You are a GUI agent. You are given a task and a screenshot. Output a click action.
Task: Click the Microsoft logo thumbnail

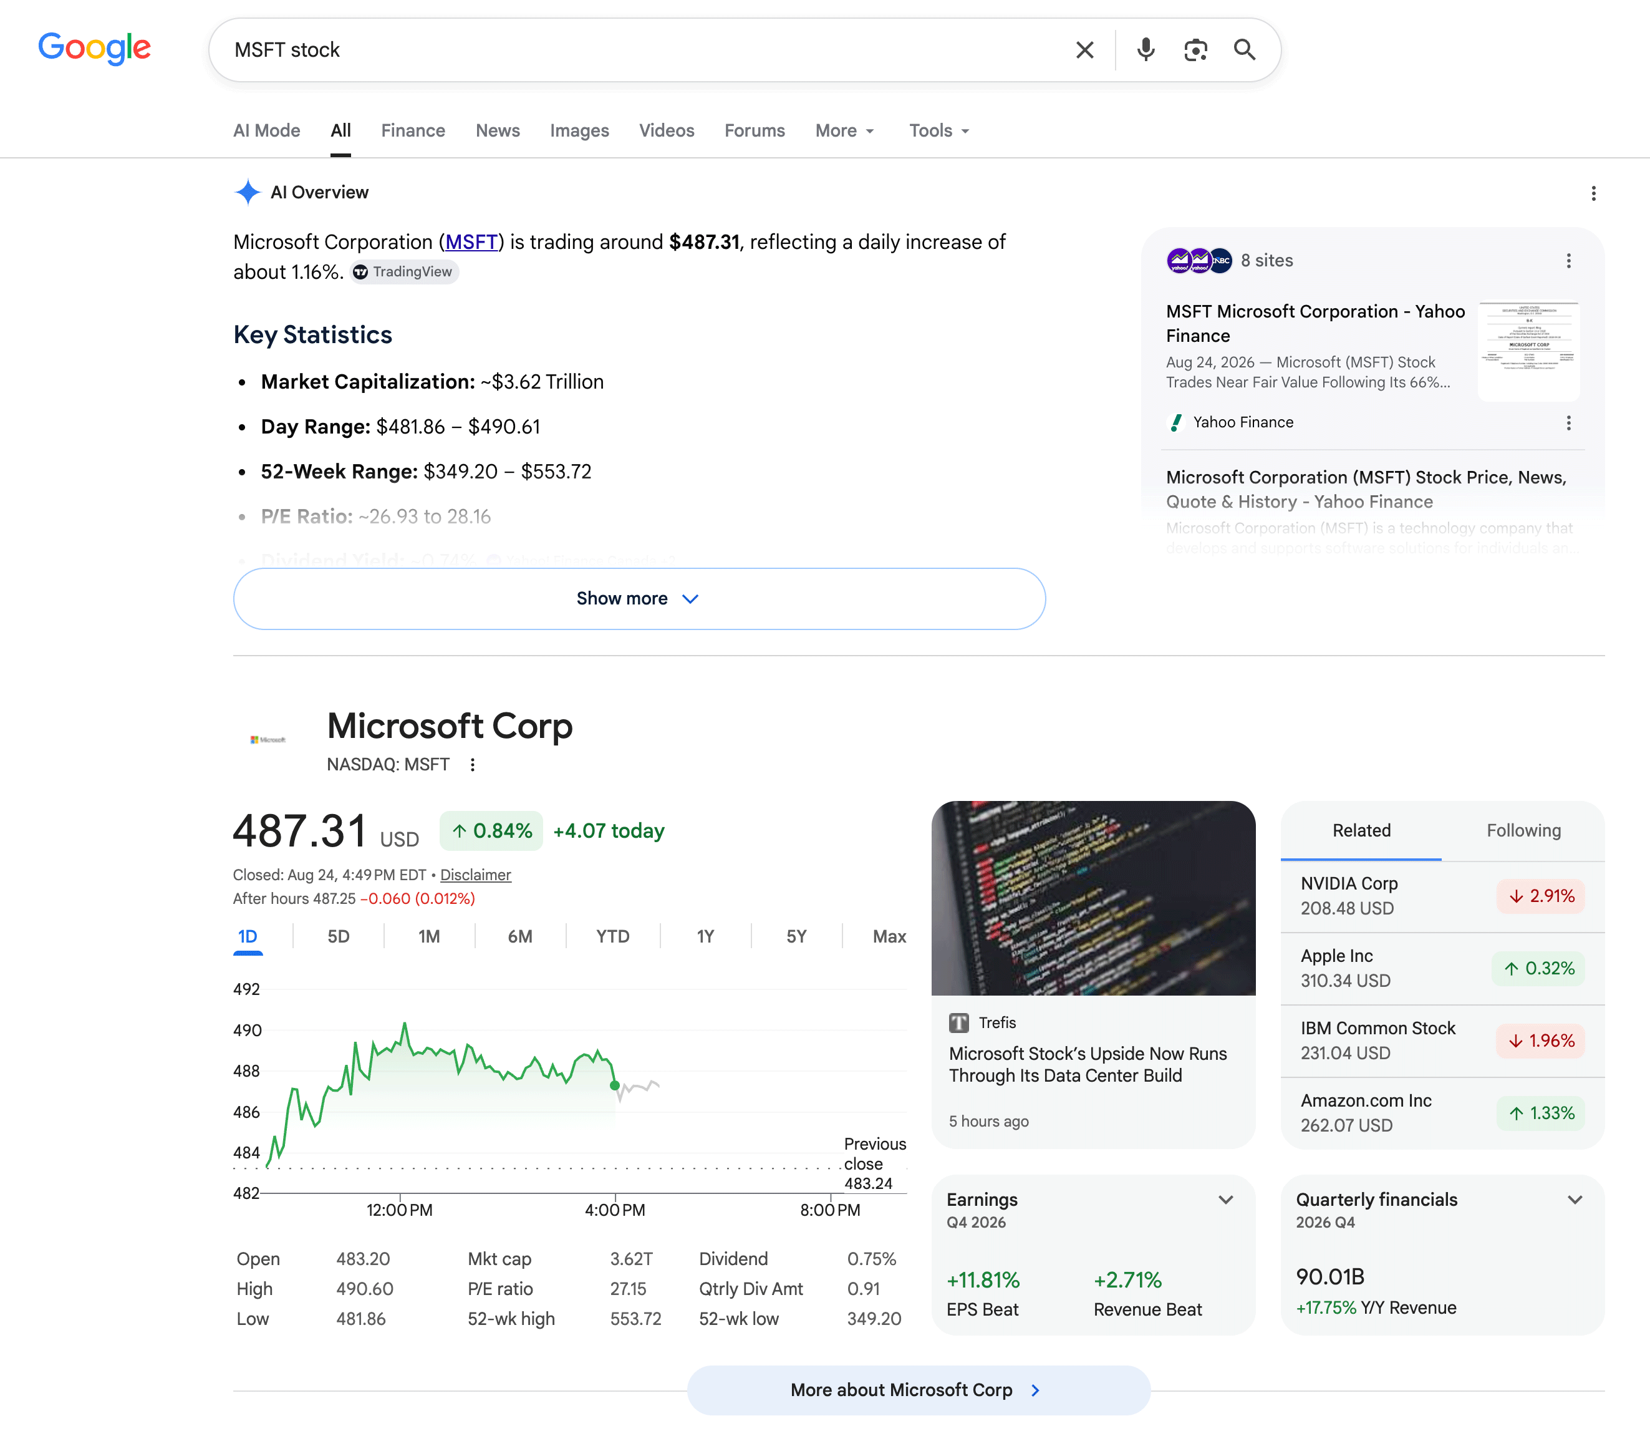268,740
